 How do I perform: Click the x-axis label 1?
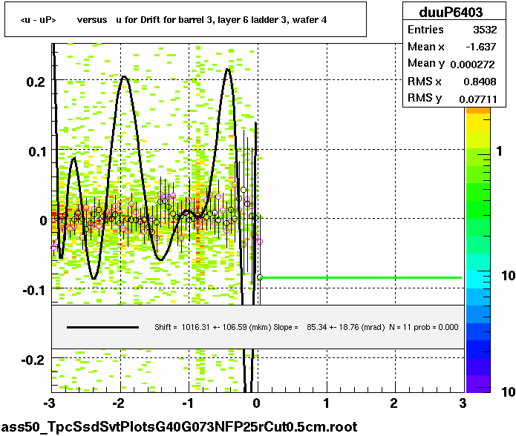point(326,403)
